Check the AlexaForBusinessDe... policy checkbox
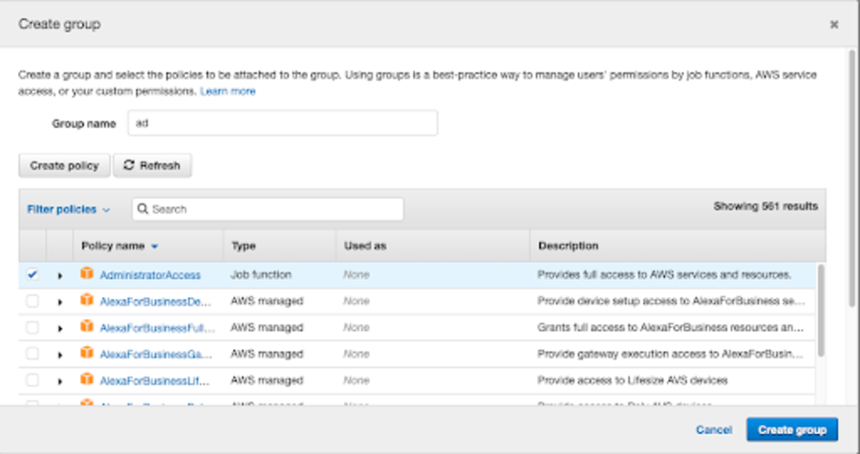This screenshot has width=860, height=454. (x=32, y=301)
